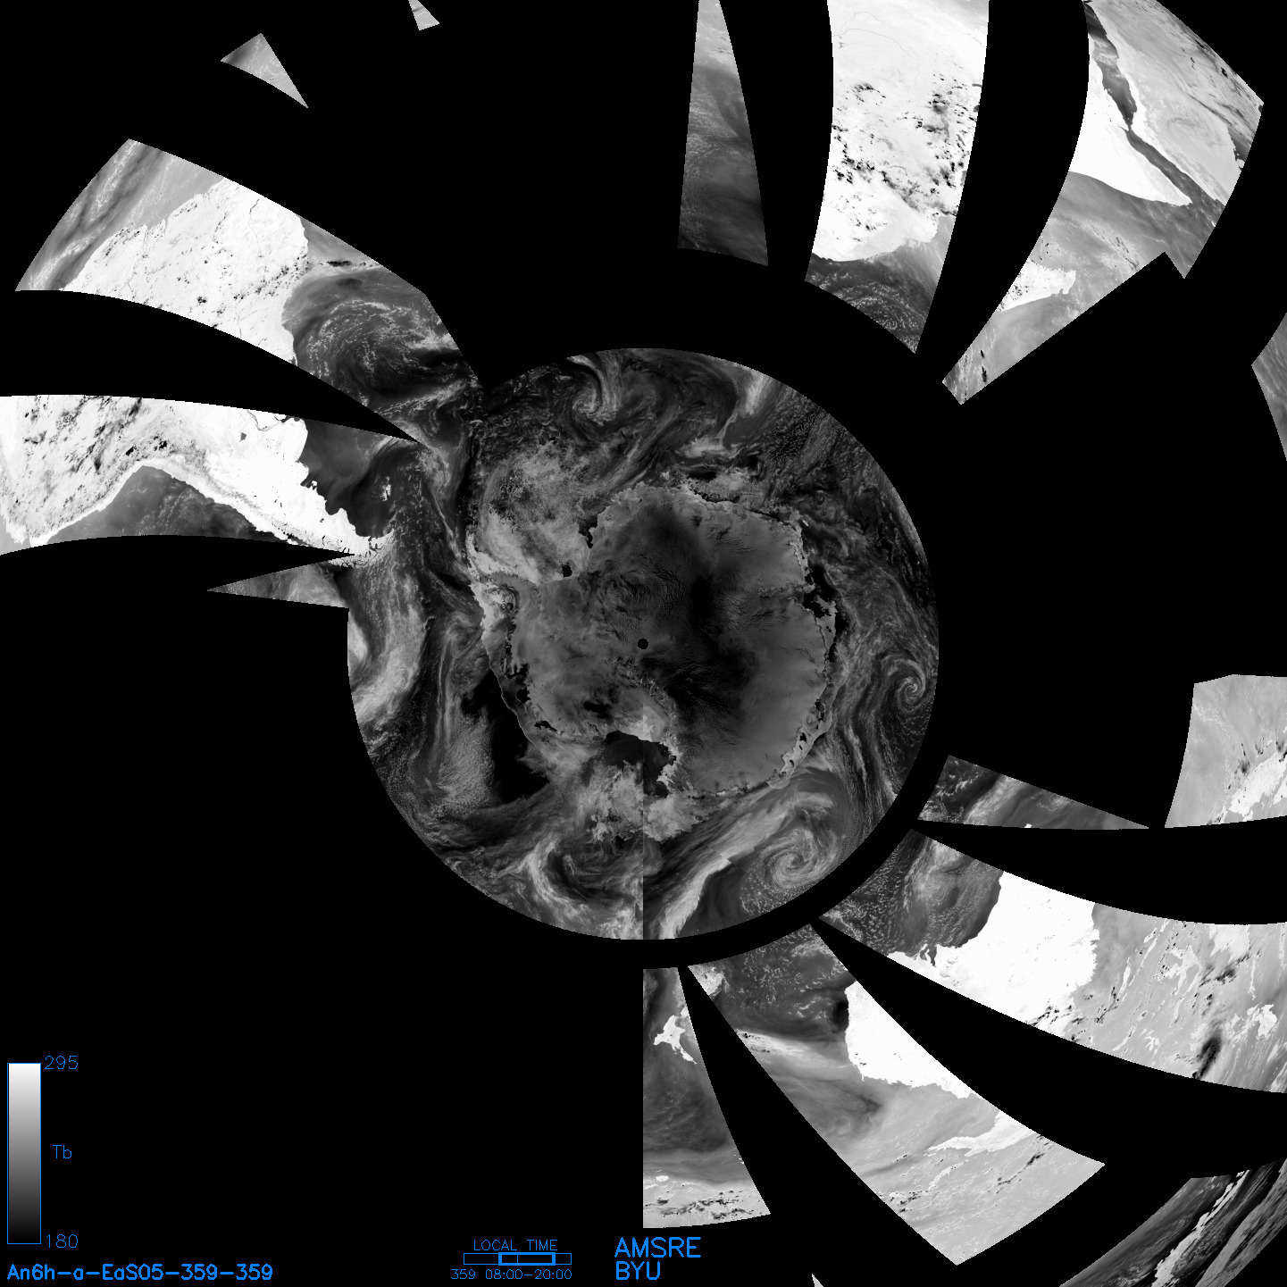Click the '180' minimum scale value

61,1241
